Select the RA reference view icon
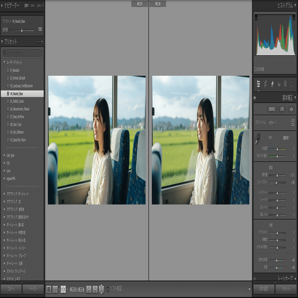This screenshot has width=298, height=298. 55,289
